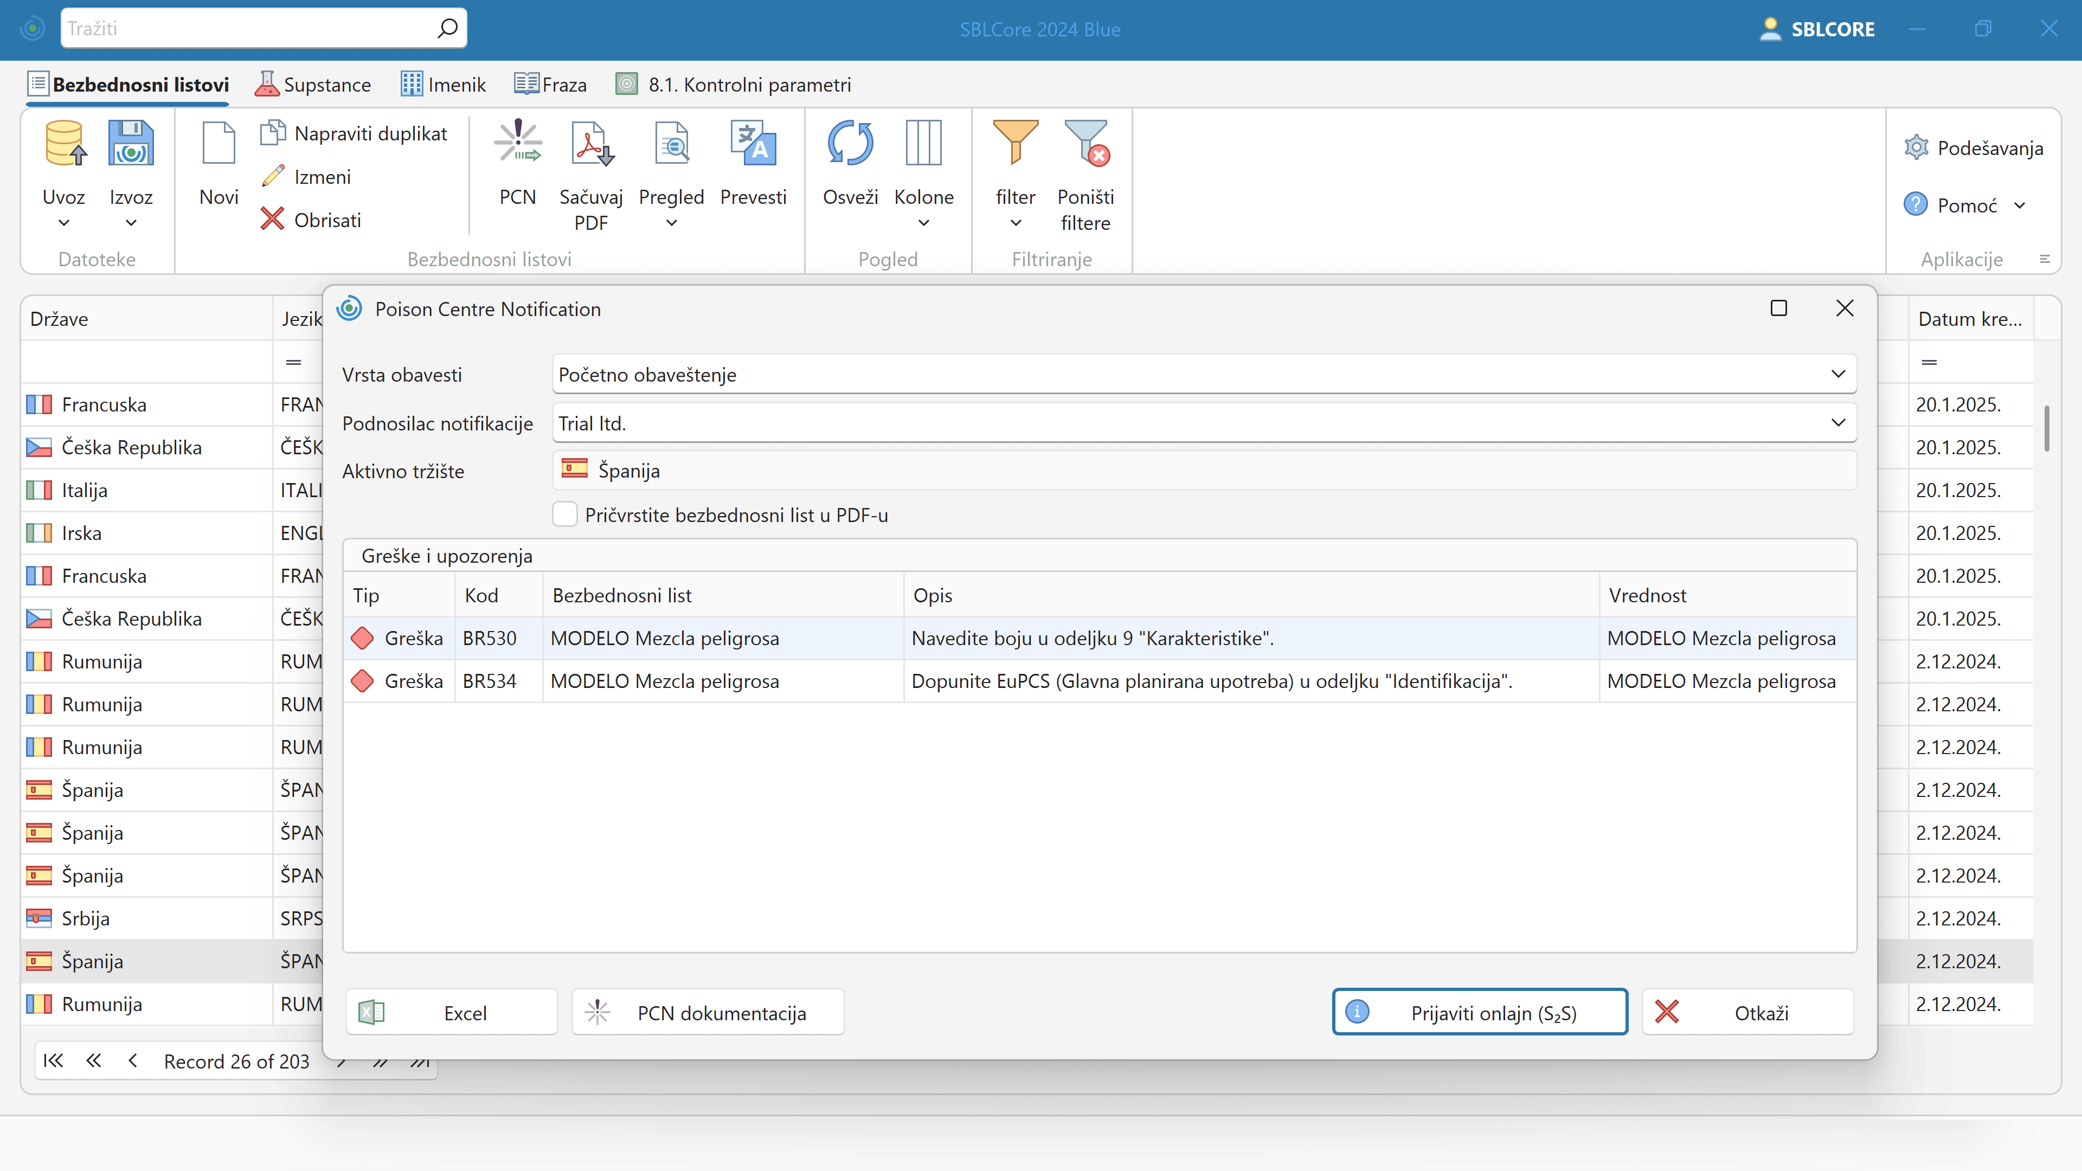Click the Prevesti translate icon
The image size is (2082, 1171).
(753, 144)
